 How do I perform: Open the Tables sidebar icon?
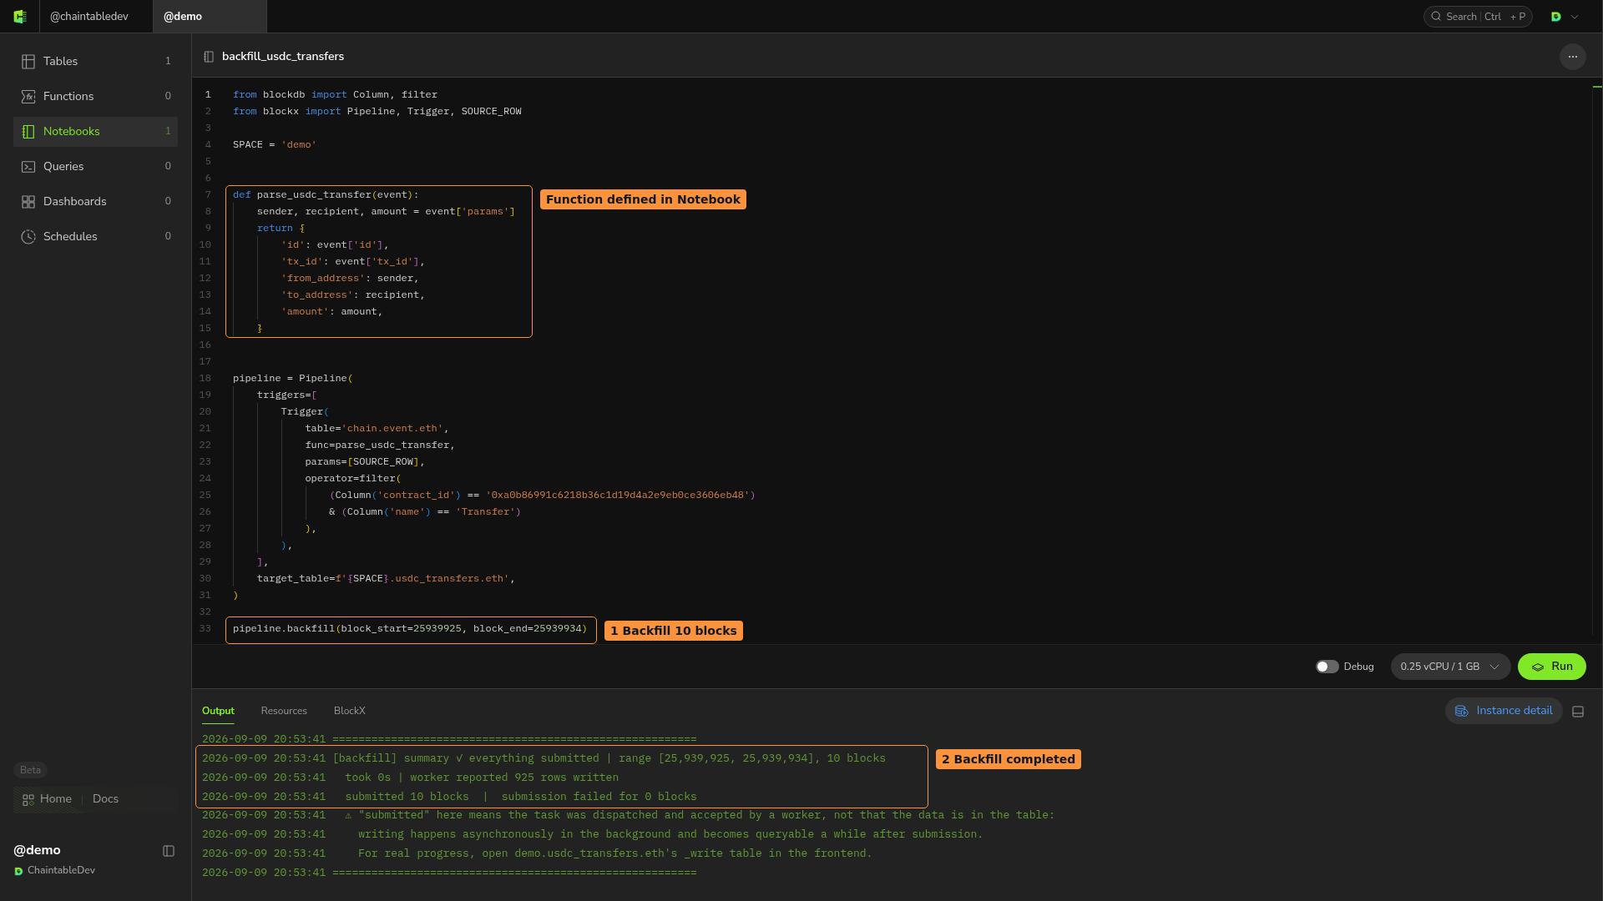[28, 62]
